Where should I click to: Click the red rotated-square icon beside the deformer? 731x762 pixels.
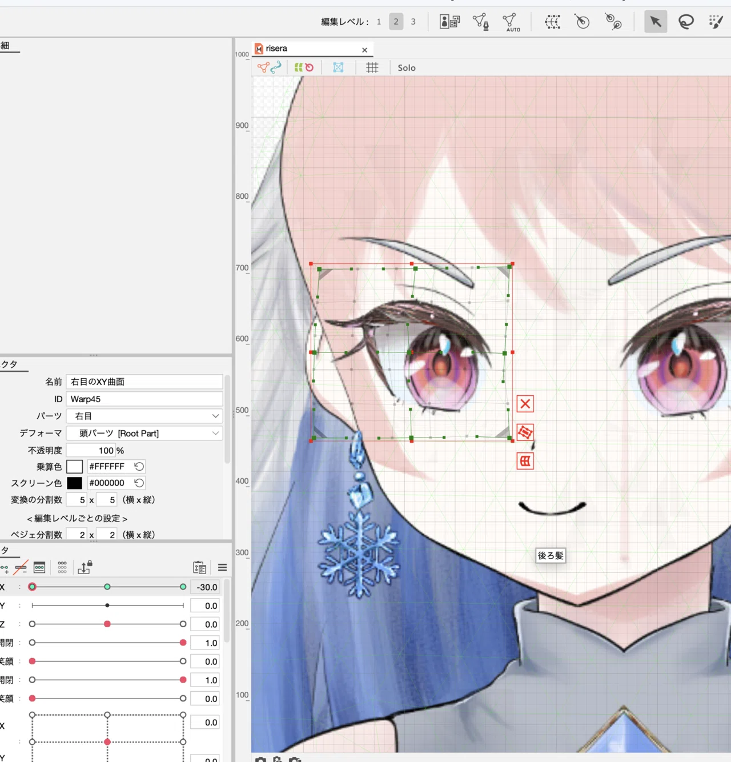coord(525,432)
